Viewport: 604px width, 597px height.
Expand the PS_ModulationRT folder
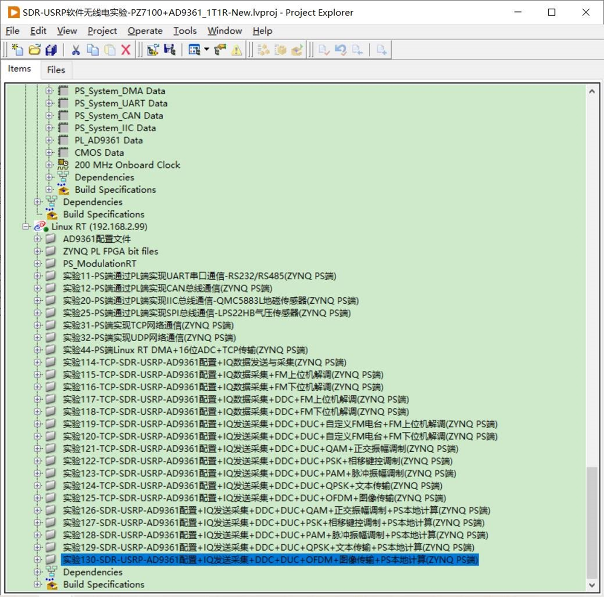(x=38, y=264)
